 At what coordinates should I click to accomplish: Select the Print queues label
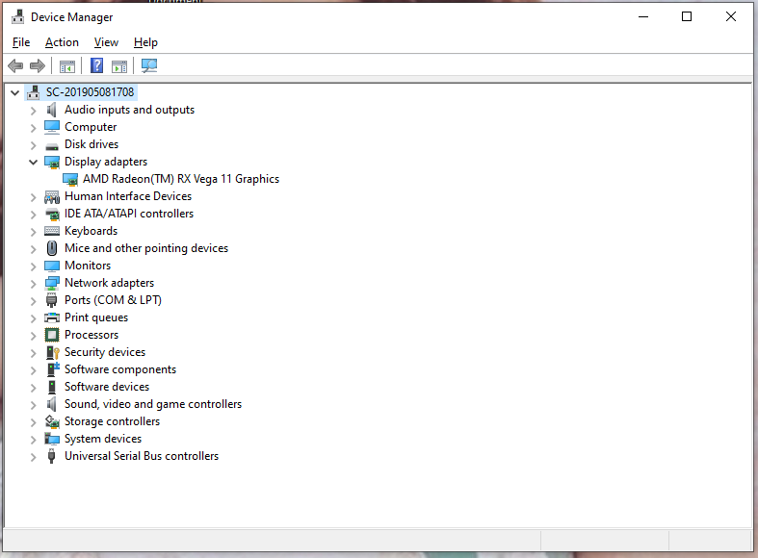pos(96,317)
